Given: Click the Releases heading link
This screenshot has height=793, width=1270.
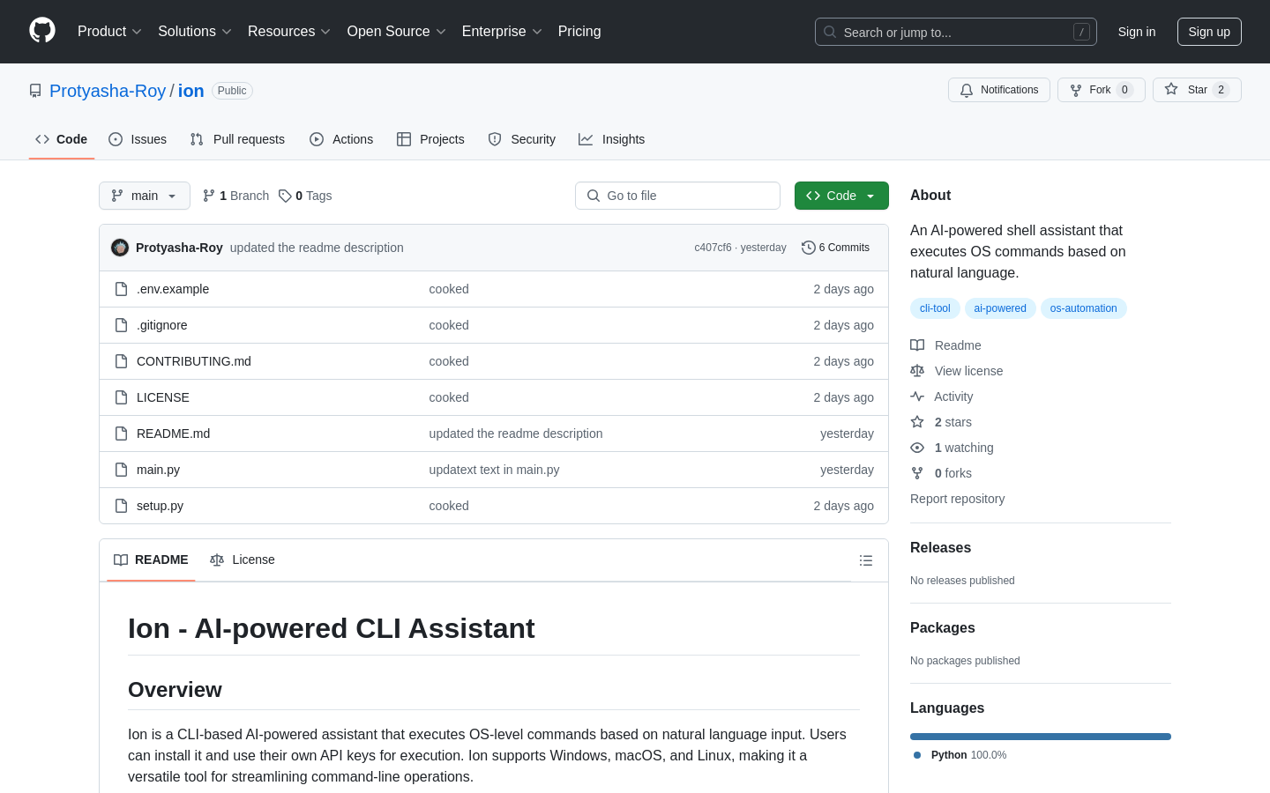Looking at the screenshot, I should pyautogui.click(x=940, y=548).
